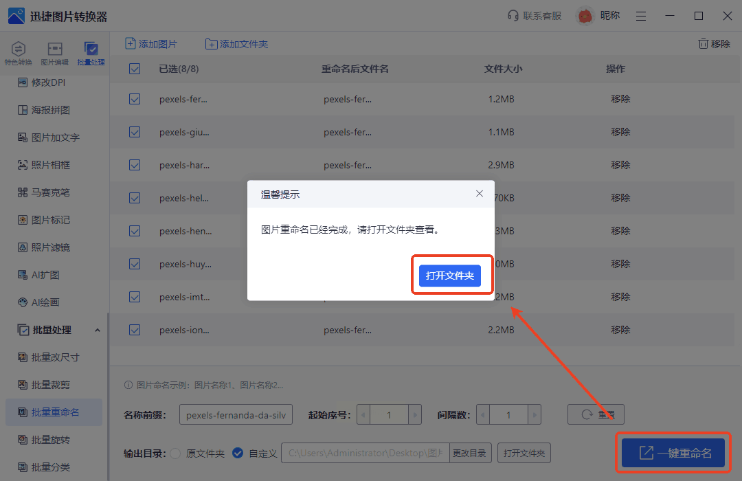Click the user avatar icon

(x=585, y=16)
